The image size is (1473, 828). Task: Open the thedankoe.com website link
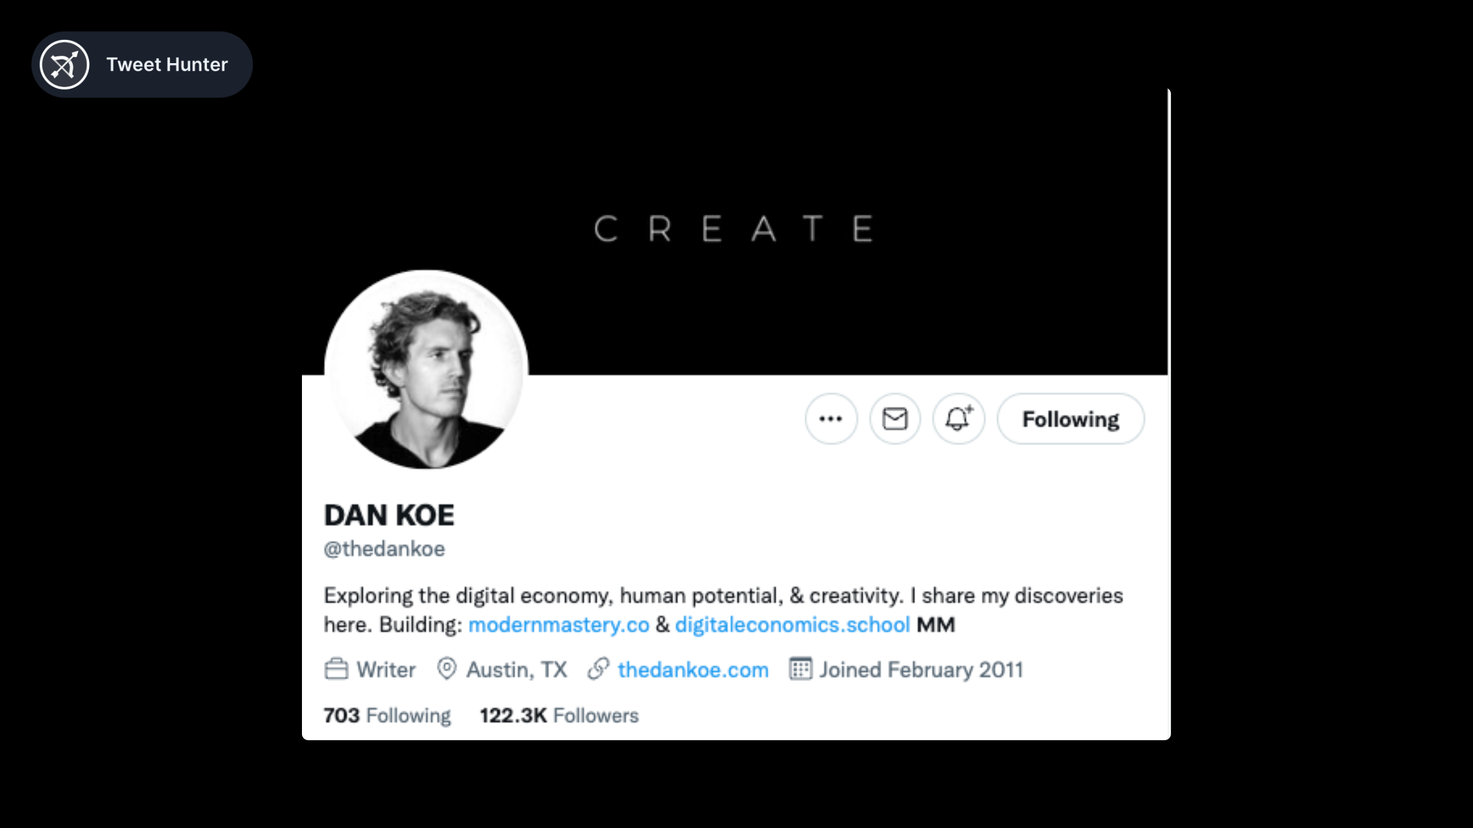point(693,670)
